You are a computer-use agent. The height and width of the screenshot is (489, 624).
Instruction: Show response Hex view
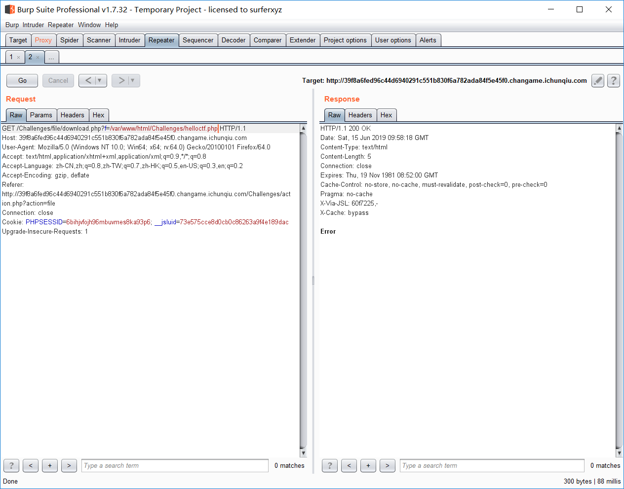(x=387, y=115)
